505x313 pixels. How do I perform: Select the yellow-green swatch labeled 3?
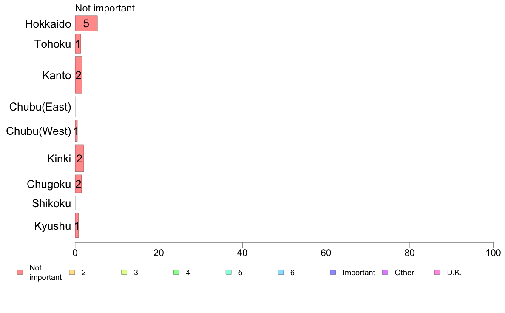124,273
